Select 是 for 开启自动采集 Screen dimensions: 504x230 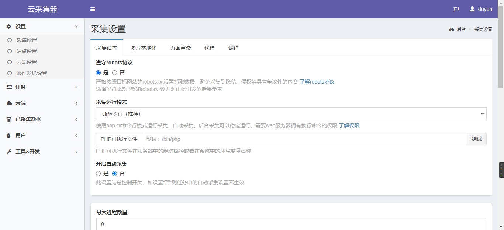(x=98, y=173)
